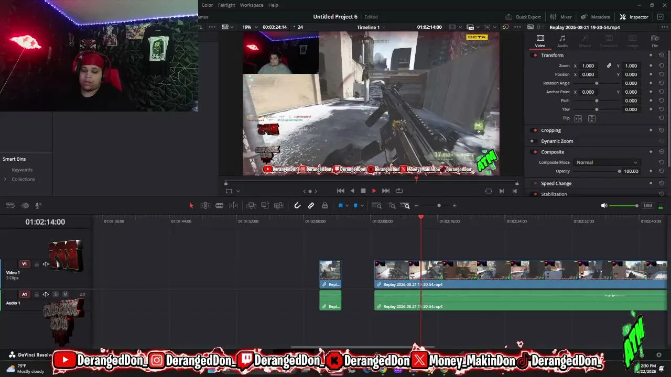Image resolution: width=671 pixels, height=377 pixels.
Task: Click the Custom Zoom icon
Action: tap(405, 206)
